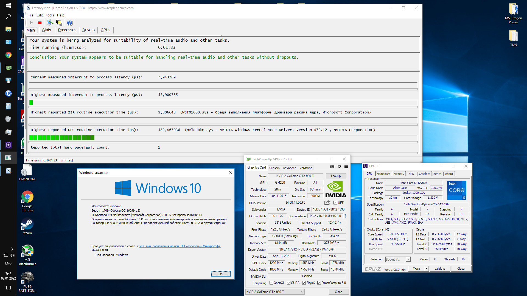Image resolution: width=527 pixels, height=296 pixels.
Task: Click the yellow overlapping windows toolbar icon
Action: point(59,23)
